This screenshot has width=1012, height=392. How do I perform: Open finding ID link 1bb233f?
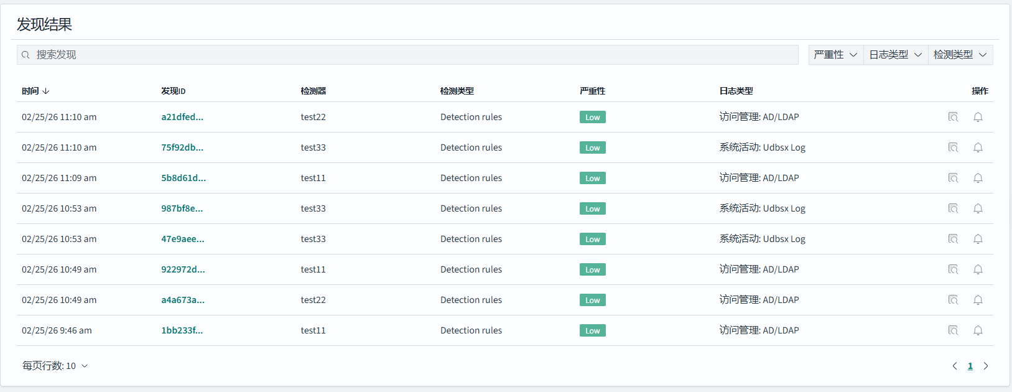click(x=182, y=330)
